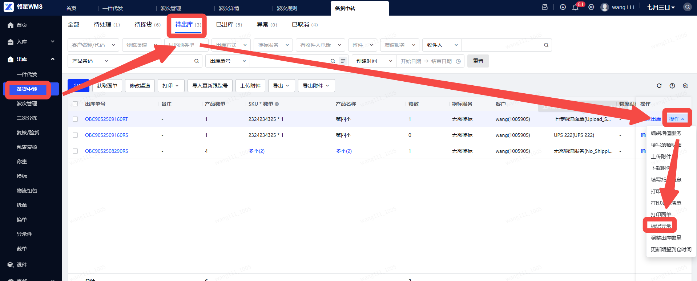Open the column settings icon above the table
697x281 pixels.
[685, 86]
